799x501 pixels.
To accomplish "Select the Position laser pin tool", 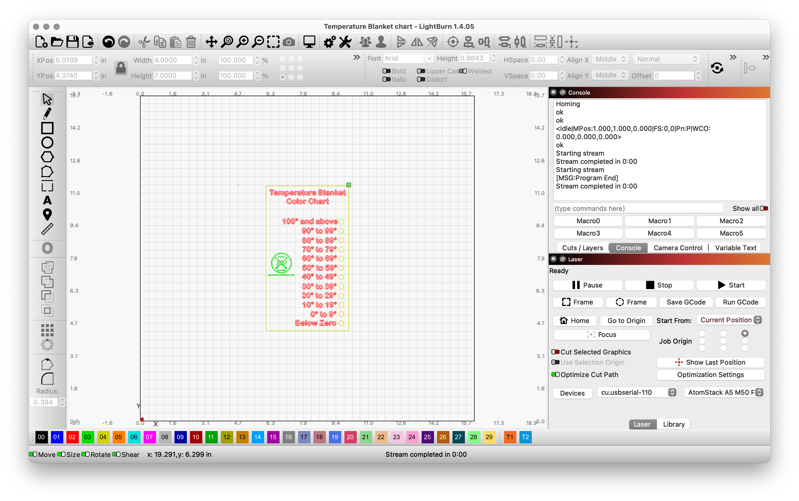I will click(x=47, y=215).
